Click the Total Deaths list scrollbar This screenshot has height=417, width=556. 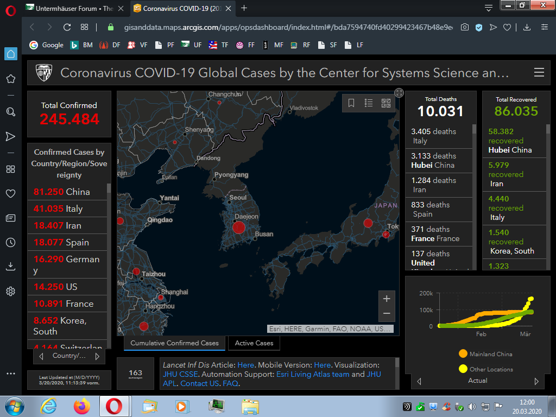tap(474, 195)
